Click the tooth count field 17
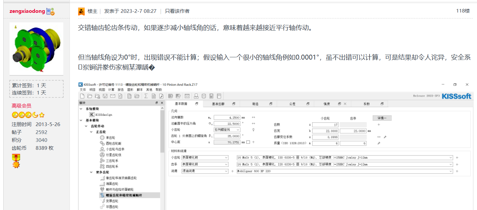 [326, 125]
